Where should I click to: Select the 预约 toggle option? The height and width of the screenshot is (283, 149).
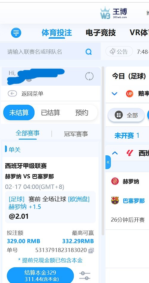click(x=82, y=112)
